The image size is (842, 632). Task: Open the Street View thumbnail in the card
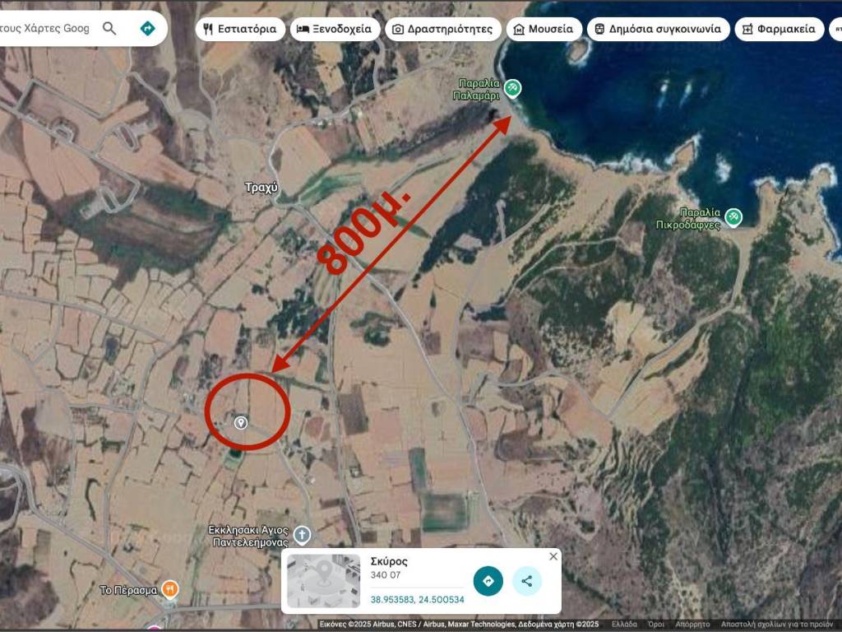324,581
